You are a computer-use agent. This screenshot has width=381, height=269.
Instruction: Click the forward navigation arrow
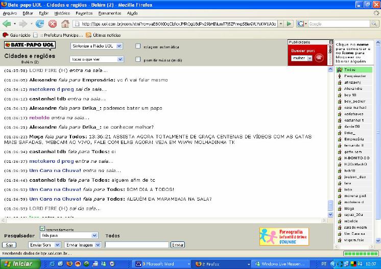pyautogui.click(x=23, y=24)
